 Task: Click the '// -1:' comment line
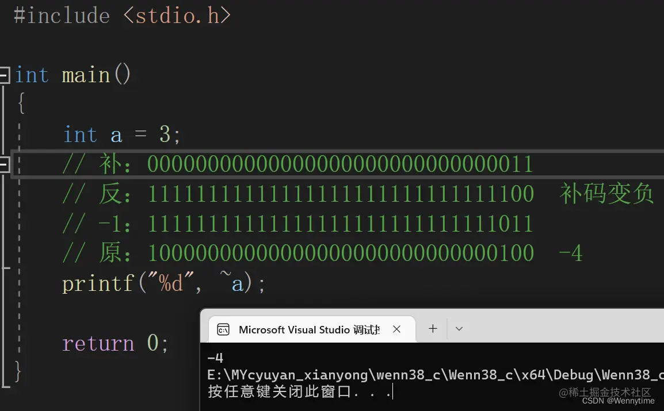297,223
